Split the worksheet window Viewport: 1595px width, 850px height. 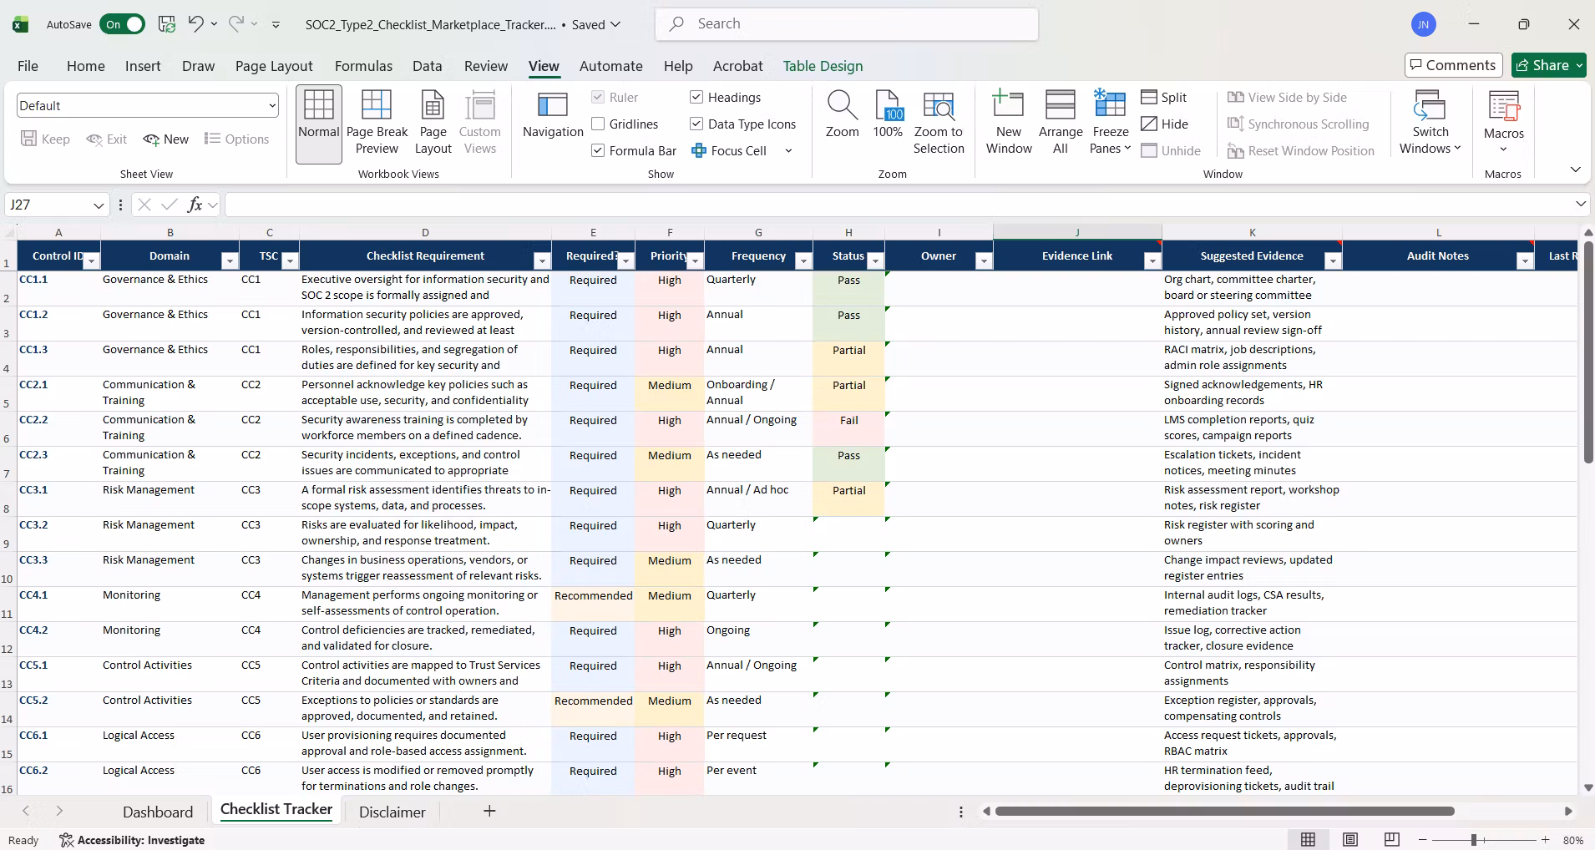pos(1164,98)
